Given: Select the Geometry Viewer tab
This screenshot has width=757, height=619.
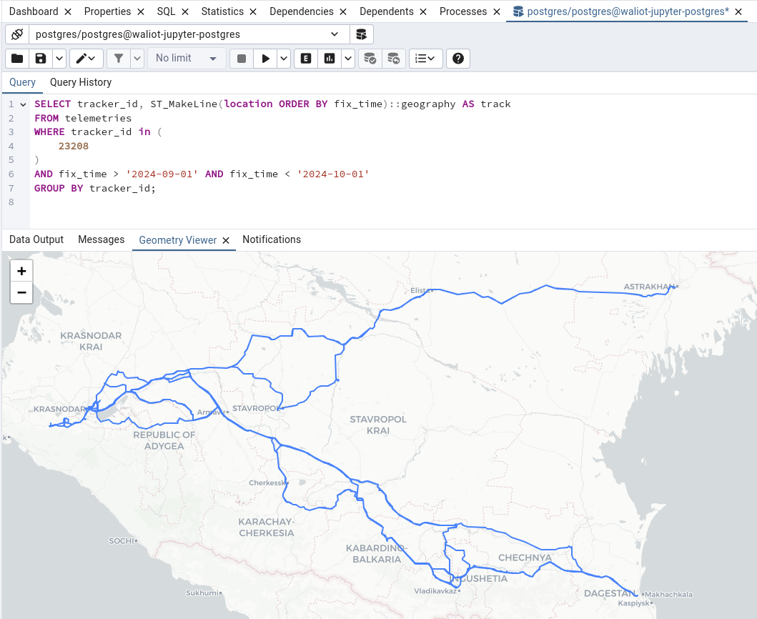Looking at the screenshot, I should pos(178,240).
